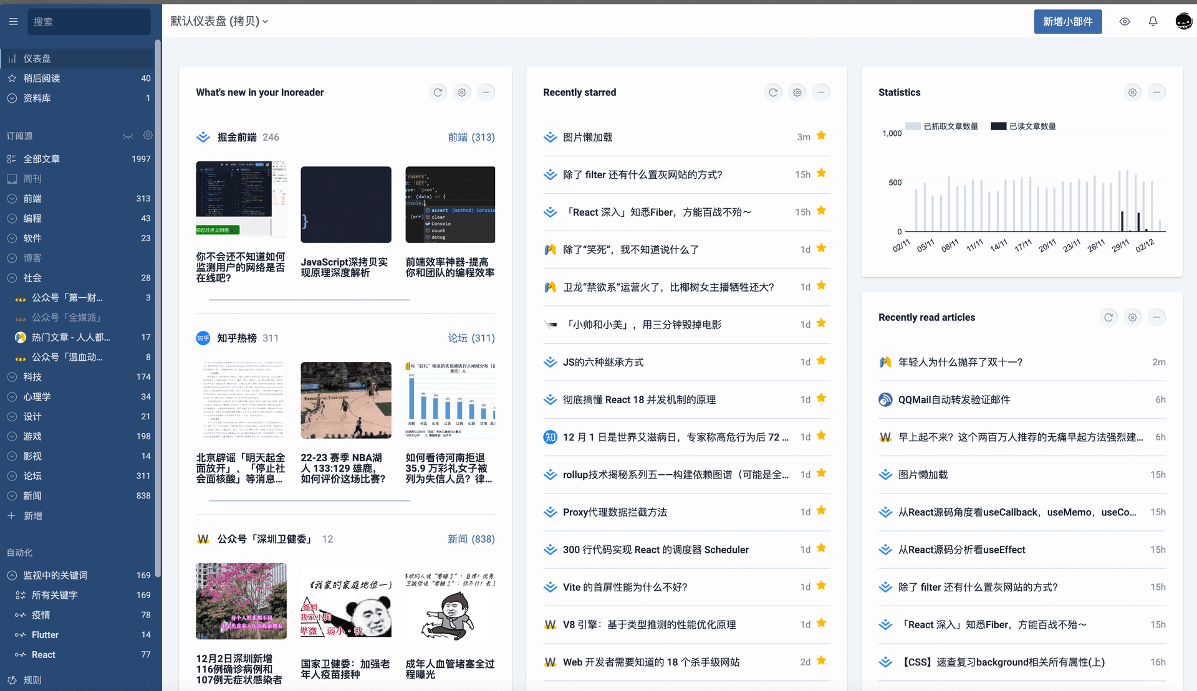
Task: Unstar Proxy代理数据拦截方法 article
Action: point(821,511)
